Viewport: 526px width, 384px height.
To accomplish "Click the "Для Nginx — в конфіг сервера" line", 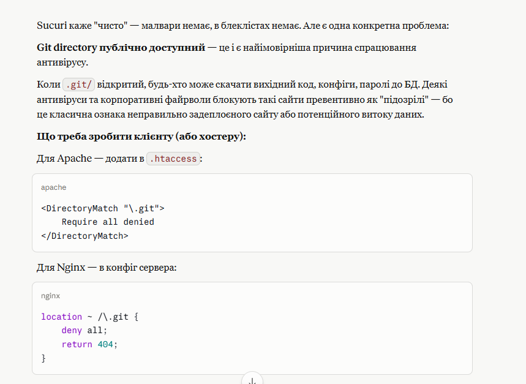I will pyautogui.click(x=107, y=267).
